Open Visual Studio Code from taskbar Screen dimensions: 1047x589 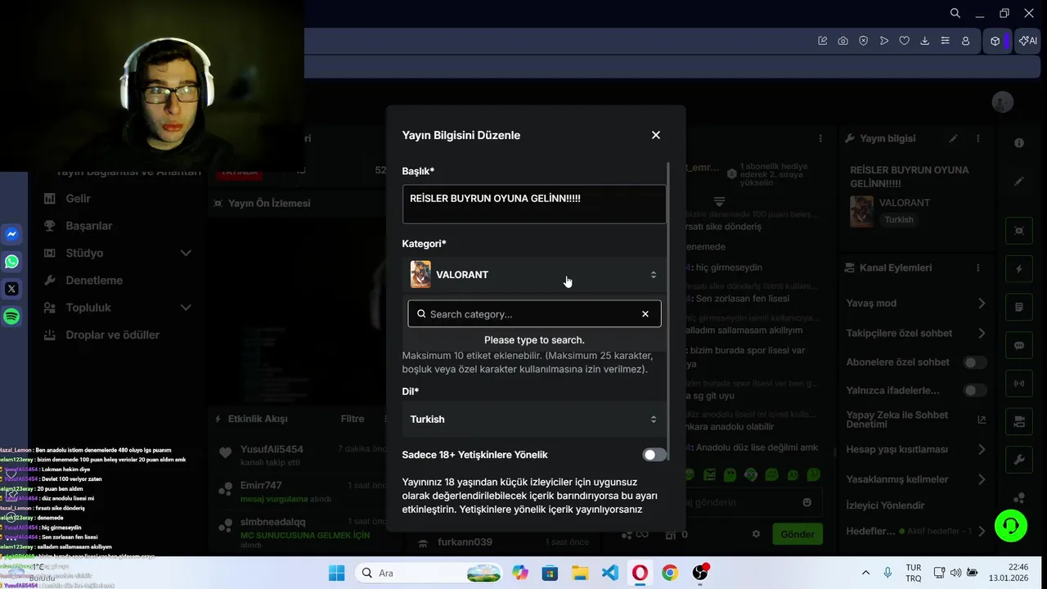point(610,573)
